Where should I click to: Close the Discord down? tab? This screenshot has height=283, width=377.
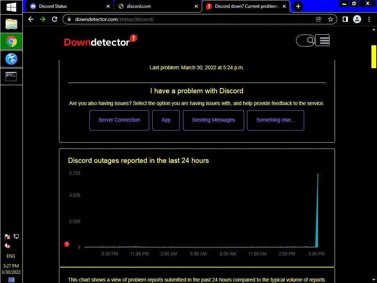(x=284, y=6)
